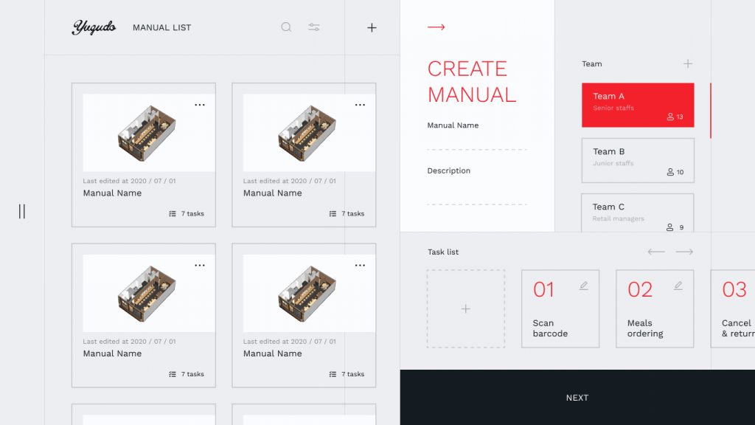Click the MANUAL LIST heading
The height and width of the screenshot is (425, 755).
(161, 27)
